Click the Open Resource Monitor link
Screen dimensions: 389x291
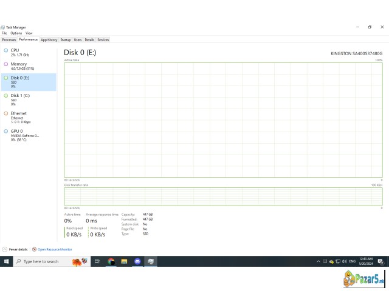pyautogui.click(x=55, y=249)
